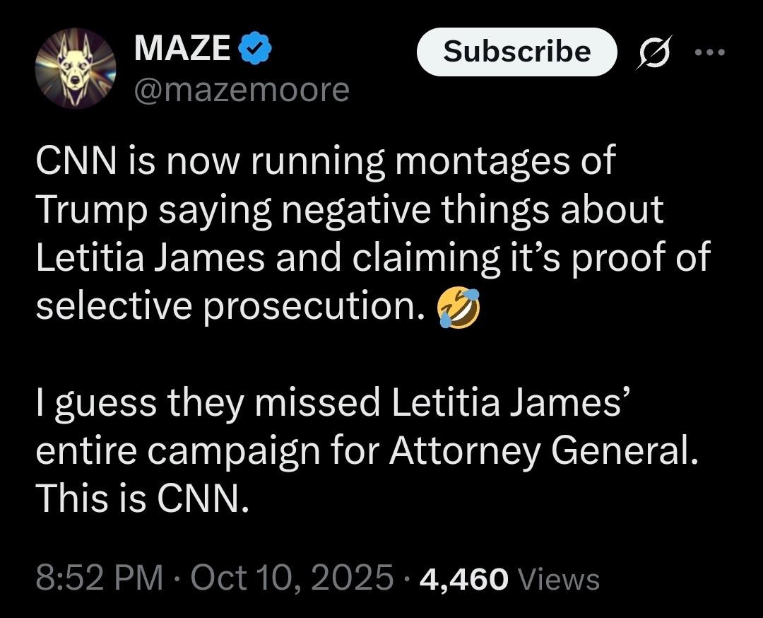Open the three-dot more options menu

click(x=709, y=52)
